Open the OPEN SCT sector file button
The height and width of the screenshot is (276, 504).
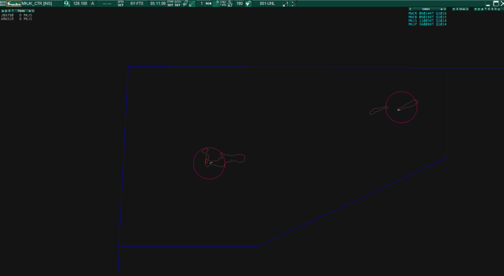pyautogui.click(x=121, y=4)
